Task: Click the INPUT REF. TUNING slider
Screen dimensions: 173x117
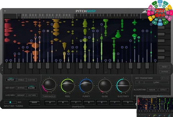Action: click(10, 102)
